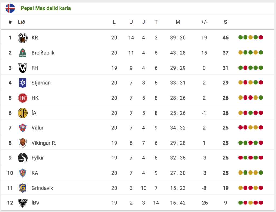This screenshot has height=212, width=276.
Task: Select the Fylkir black logo
Action: [23, 158]
